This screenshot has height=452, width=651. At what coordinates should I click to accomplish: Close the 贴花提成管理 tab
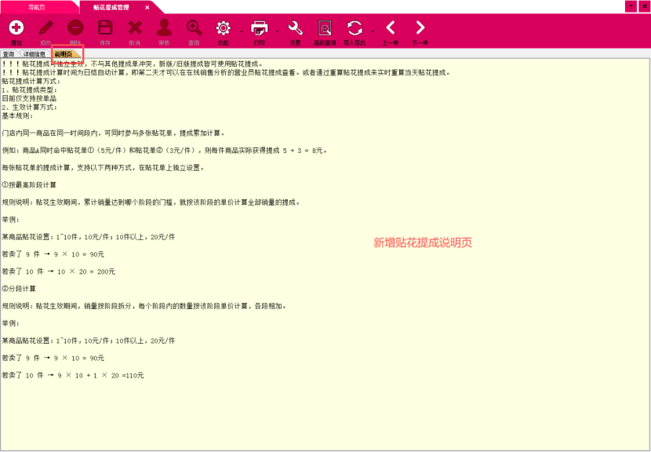(147, 8)
